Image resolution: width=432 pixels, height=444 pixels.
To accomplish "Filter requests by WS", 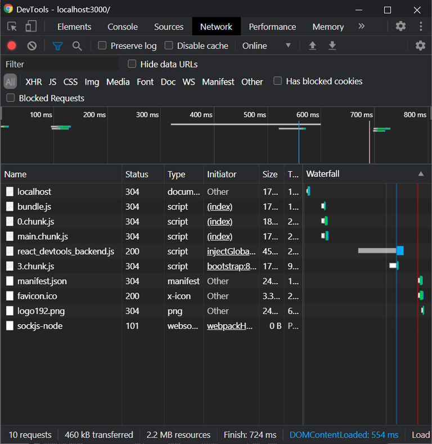I will point(189,82).
